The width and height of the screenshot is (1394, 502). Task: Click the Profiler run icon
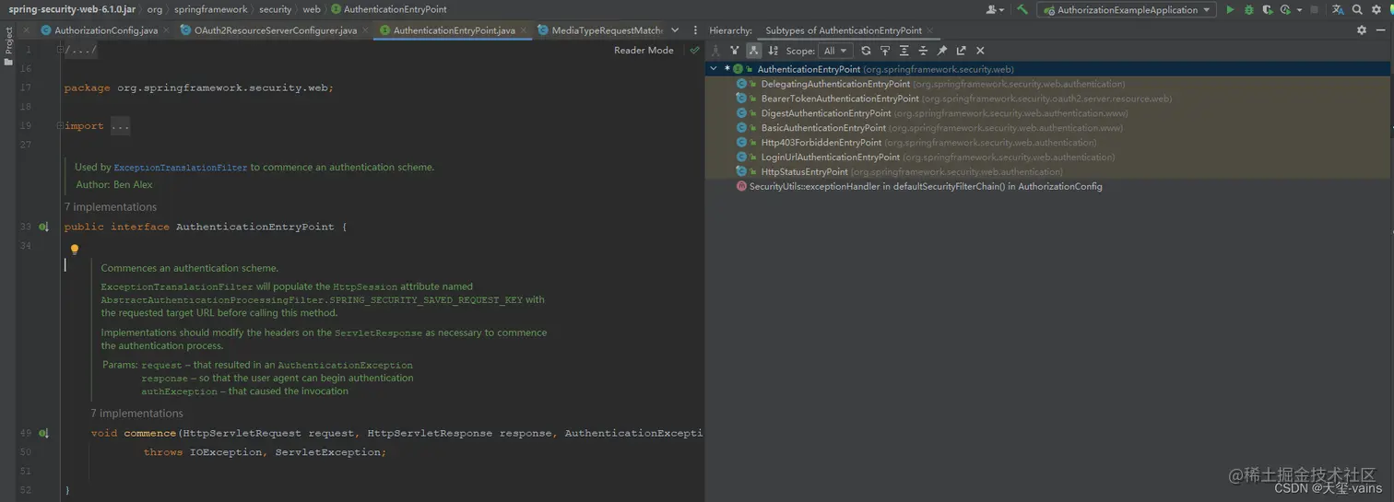(x=1286, y=10)
